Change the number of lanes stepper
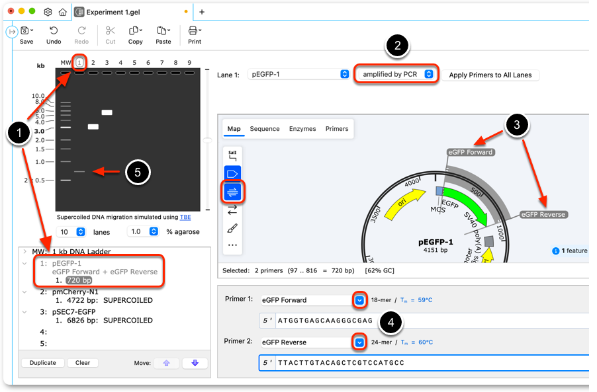 [81, 232]
